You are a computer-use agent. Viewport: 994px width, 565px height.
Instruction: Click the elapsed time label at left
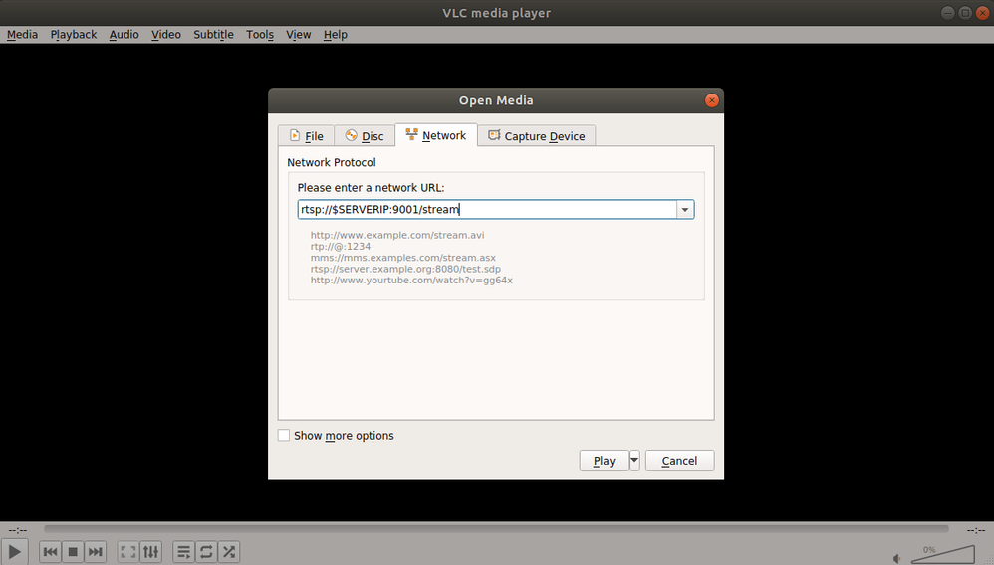[18, 530]
